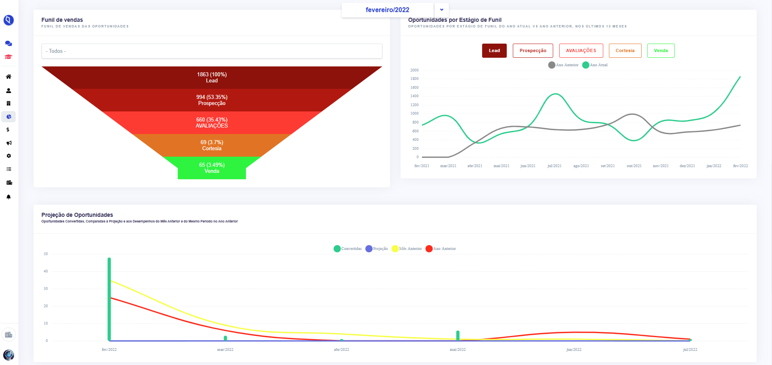This screenshot has width=772, height=365.
Task: Click the green Venda funnel segment
Action: pos(212,168)
